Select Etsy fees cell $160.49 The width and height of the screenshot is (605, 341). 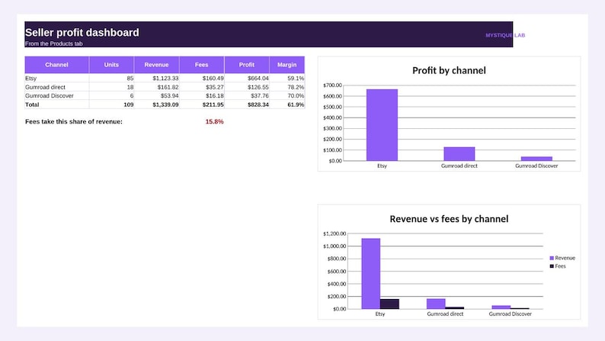201,78
